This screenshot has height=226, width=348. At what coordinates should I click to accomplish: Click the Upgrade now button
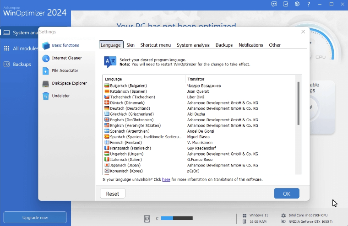tap(35, 217)
